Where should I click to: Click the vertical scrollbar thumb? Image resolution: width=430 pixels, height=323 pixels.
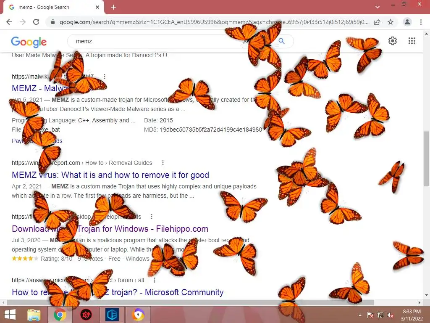(x=426, y=159)
